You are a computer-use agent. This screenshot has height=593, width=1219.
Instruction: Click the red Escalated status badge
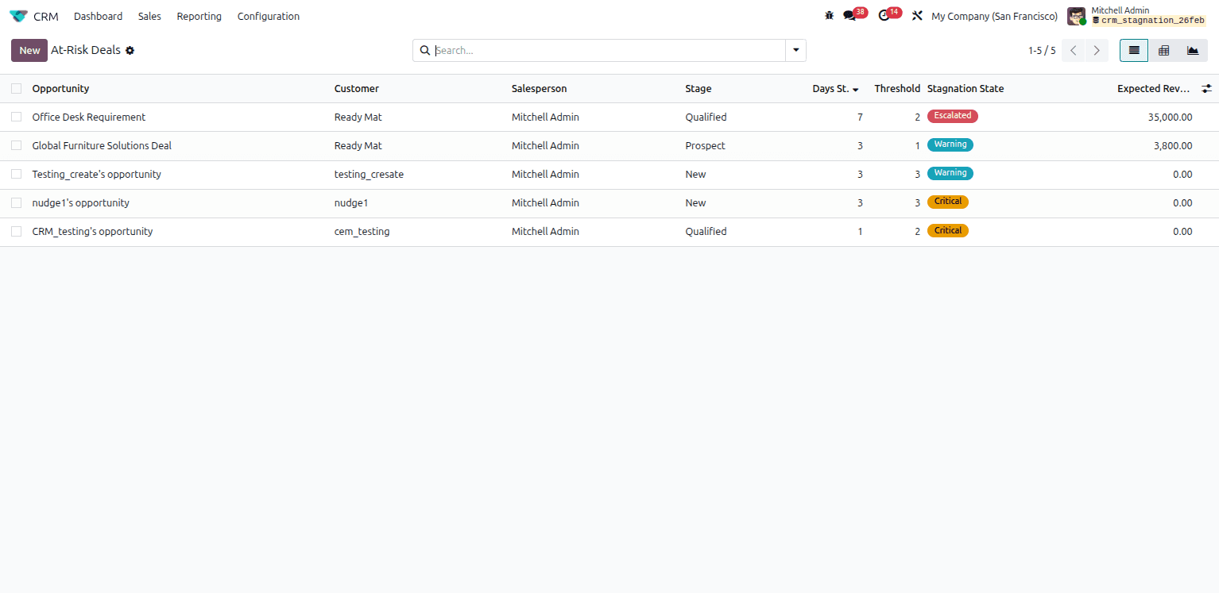pyautogui.click(x=952, y=116)
